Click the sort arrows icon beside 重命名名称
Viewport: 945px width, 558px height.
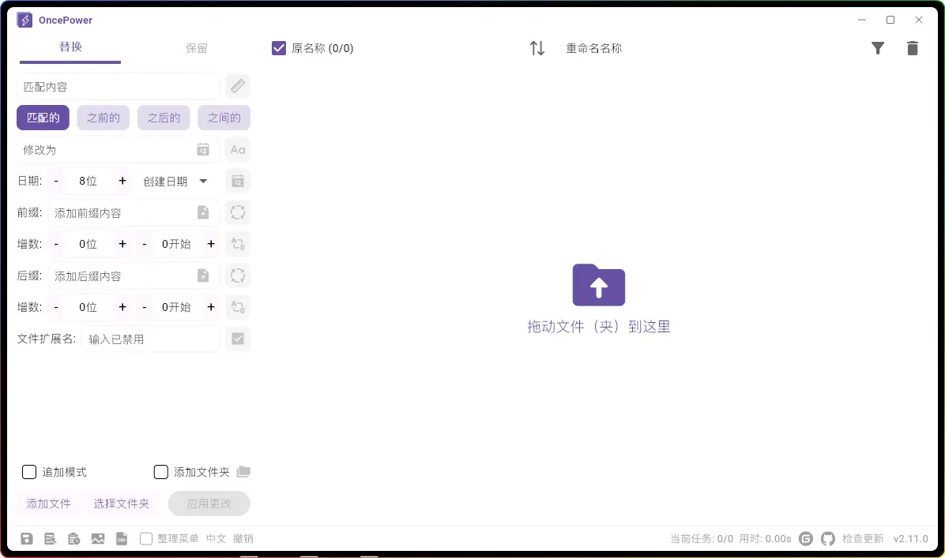tap(537, 48)
